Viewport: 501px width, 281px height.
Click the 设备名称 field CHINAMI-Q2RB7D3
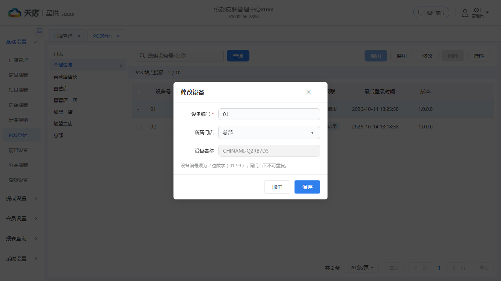pyautogui.click(x=269, y=151)
